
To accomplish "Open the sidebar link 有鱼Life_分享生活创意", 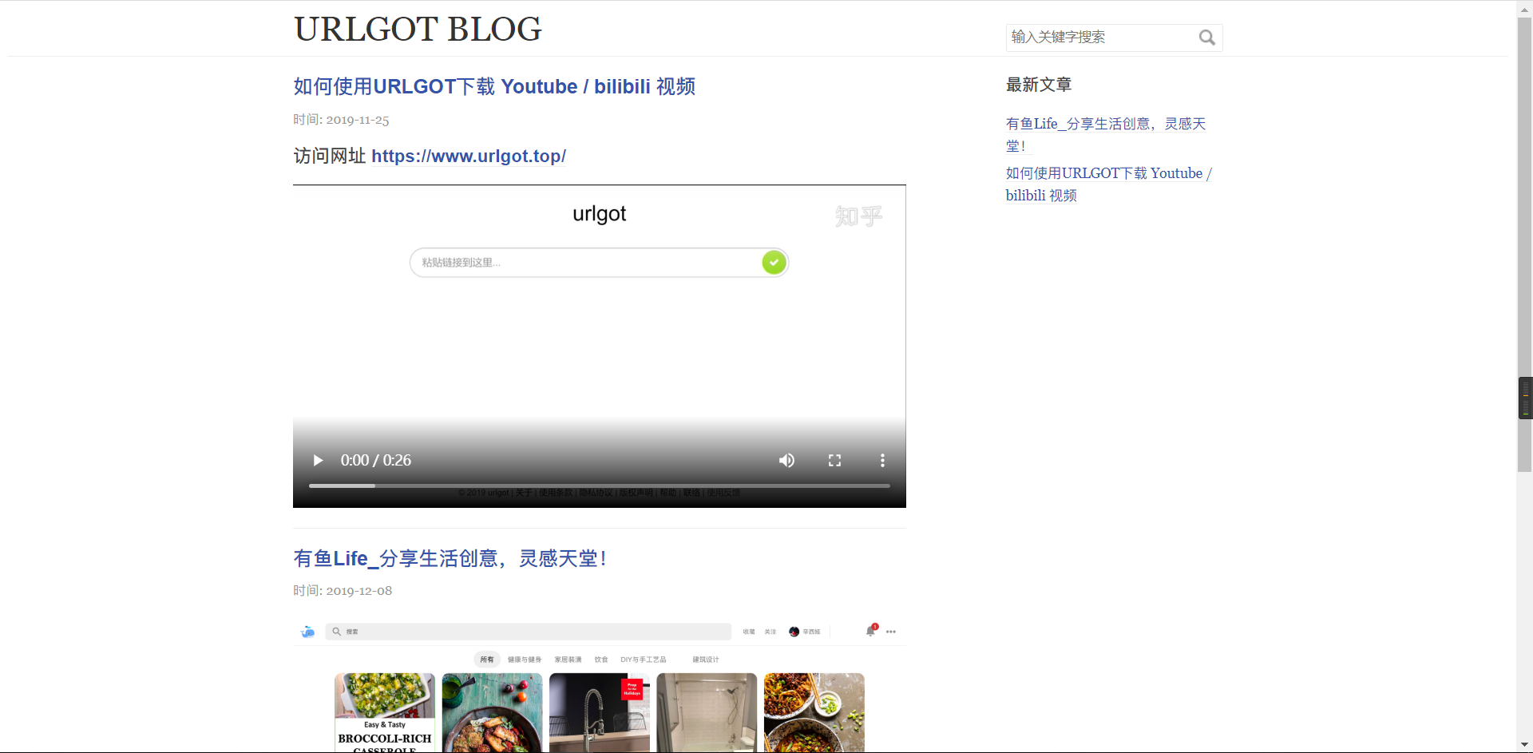I will [x=1106, y=134].
